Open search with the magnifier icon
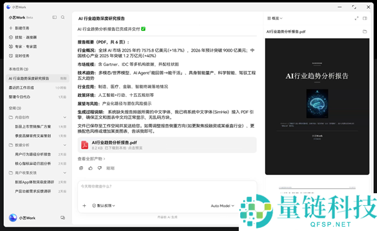Viewport: 377px width, 231px height. (x=63, y=18)
